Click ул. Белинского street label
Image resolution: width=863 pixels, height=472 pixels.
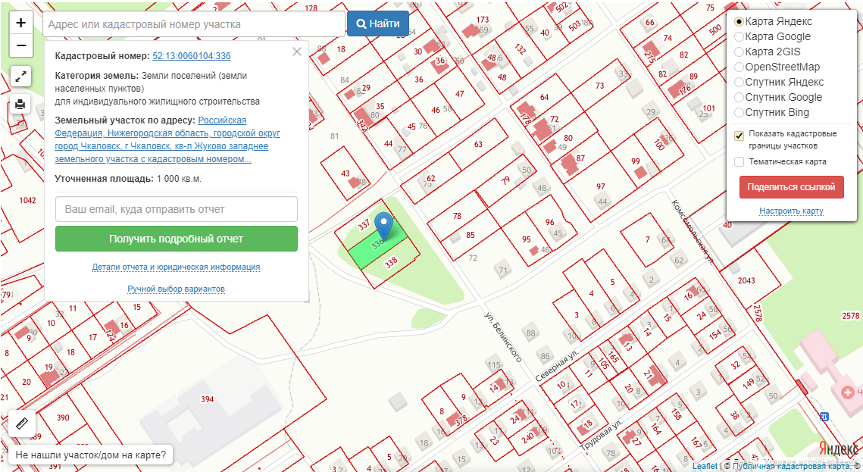pyautogui.click(x=502, y=337)
